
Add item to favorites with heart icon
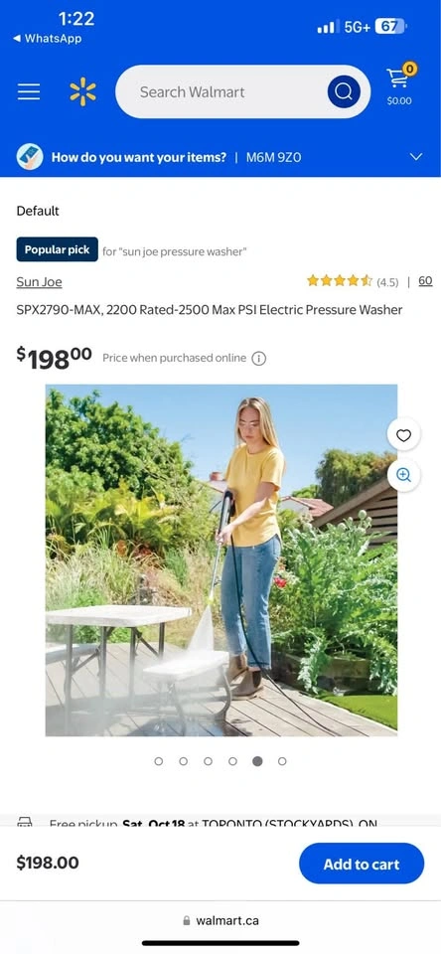[x=404, y=435]
